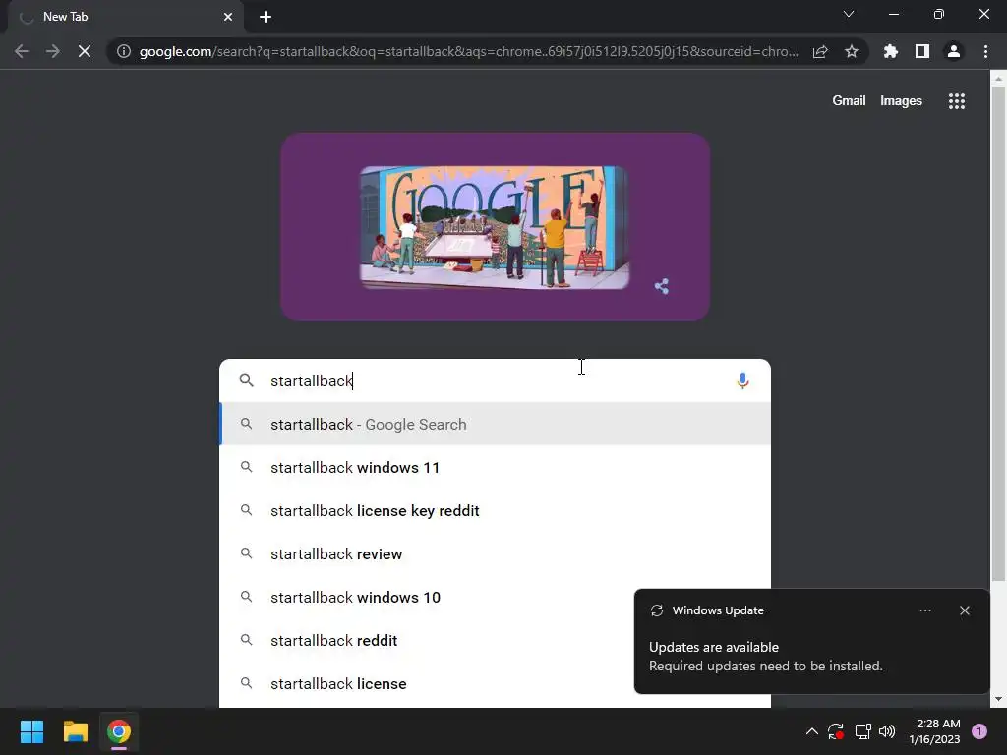Stop loading the page
The height and width of the screenshot is (755, 1007).
[x=85, y=51]
